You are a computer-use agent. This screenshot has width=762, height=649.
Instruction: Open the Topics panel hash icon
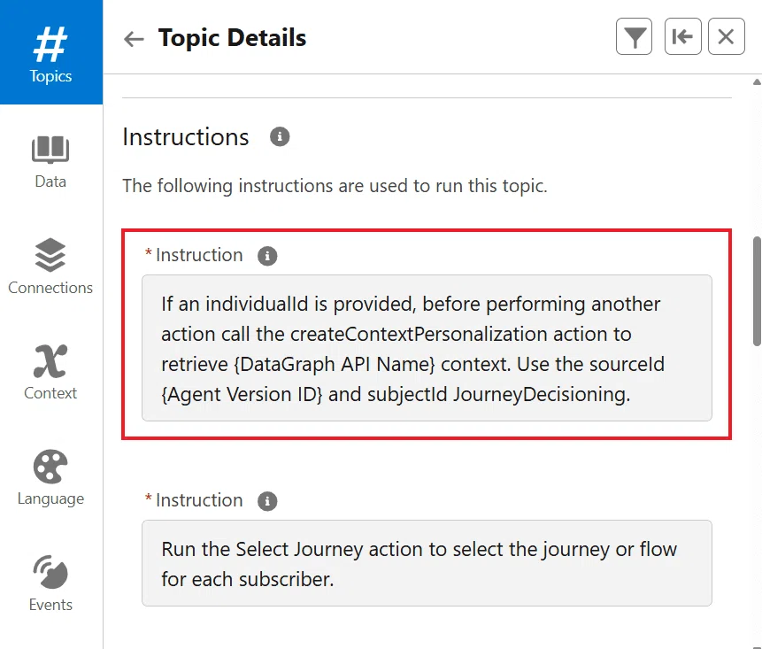(50, 45)
